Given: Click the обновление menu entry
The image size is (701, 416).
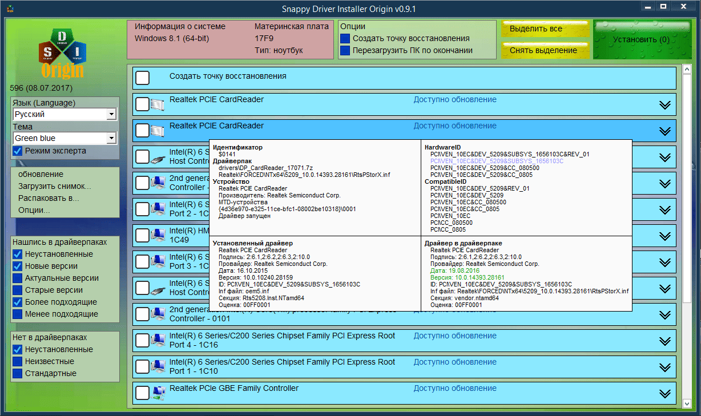Looking at the screenshot, I should pyautogui.click(x=41, y=174).
